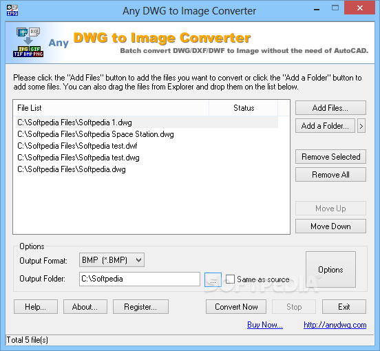
Task: Click the Add Files... button
Action: point(330,108)
